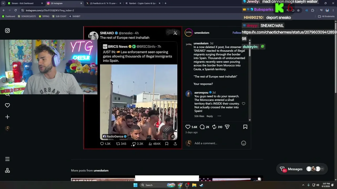The width and height of the screenshot is (337, 189).
Task: Open site information icon in address bar
Action: [23, 10]
